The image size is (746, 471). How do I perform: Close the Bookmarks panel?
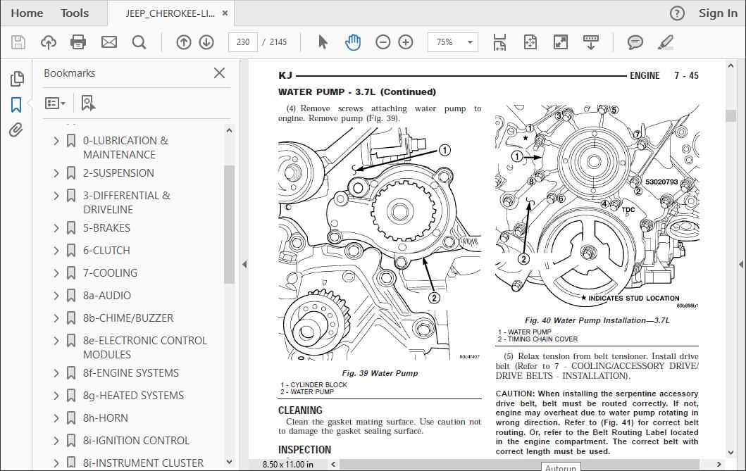pyautogui.click(x=219, y=73)
